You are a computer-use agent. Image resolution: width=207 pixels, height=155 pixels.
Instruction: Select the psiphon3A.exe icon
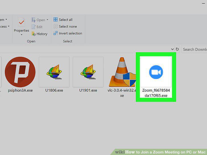20,72
